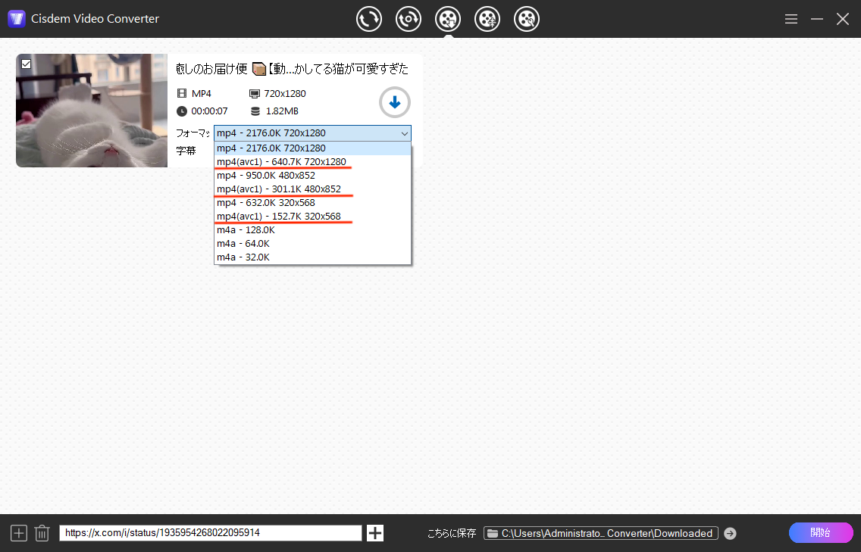Start downloading with the blue arrow button
Screen dimensions: 861x552
tap(394, 102)
